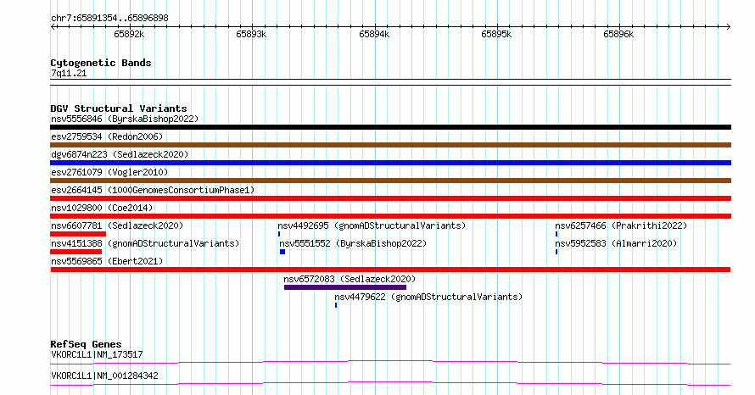
Task: Click the RefSeq Genes track title
Action: [x=86, y=344]
